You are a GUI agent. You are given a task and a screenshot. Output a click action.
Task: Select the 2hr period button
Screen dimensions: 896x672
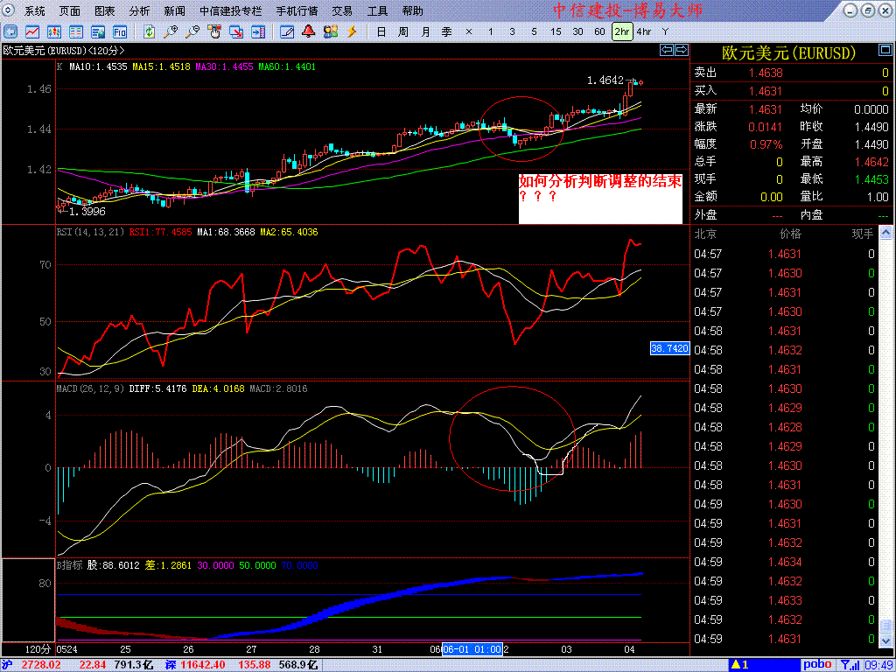[622, 31]
